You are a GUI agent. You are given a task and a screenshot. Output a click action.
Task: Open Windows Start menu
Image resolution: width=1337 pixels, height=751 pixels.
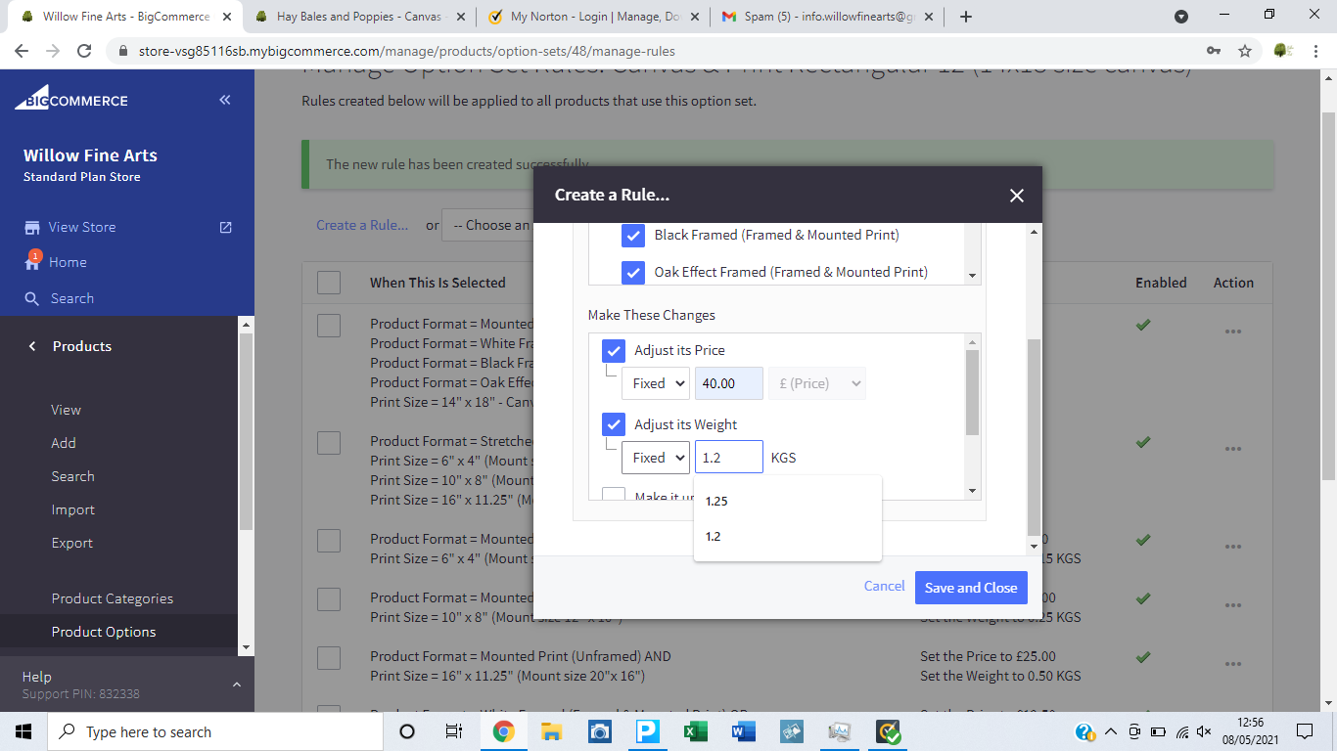(x=23, y=731)
